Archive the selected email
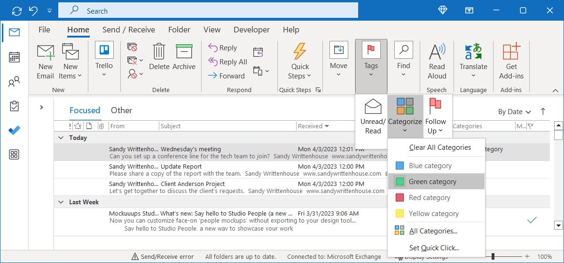Viewport: 564px width, 263px height. (x=184, y=57)
